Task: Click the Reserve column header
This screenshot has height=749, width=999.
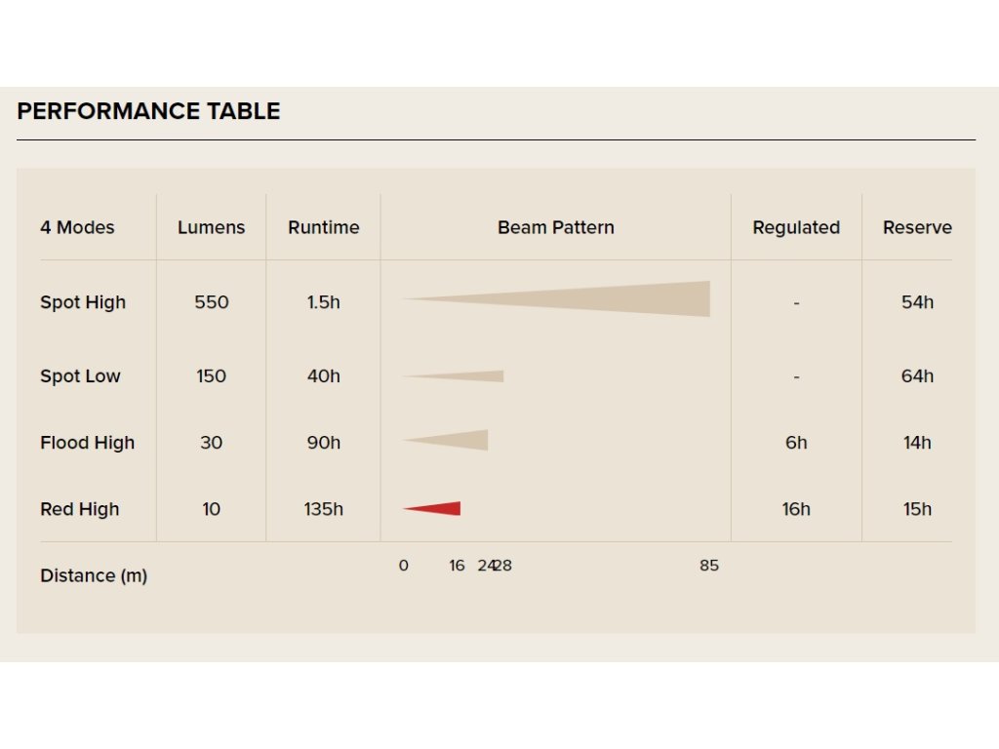Action: click(917, 227)
